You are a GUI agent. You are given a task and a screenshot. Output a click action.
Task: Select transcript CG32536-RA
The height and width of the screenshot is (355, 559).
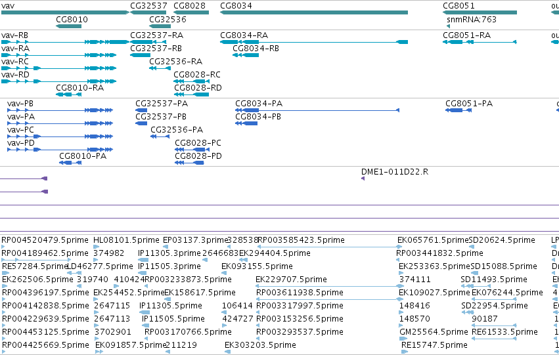click(x=160, y=68)
